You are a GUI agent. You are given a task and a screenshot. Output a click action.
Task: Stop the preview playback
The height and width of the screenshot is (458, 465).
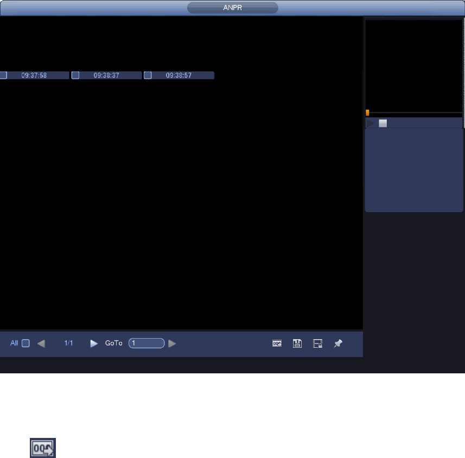point(383,123)
